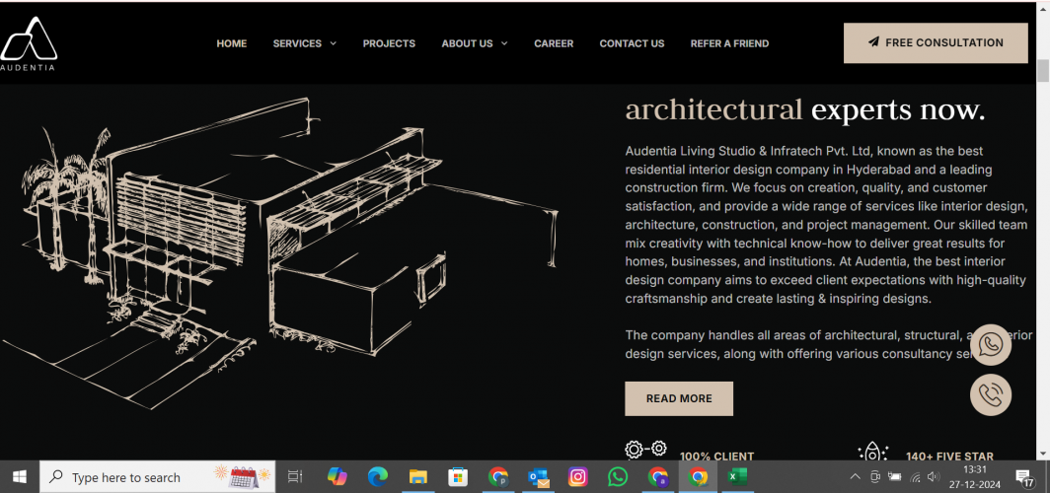
Task: Open the CONTACT US page
Action: tap(633, 43)
